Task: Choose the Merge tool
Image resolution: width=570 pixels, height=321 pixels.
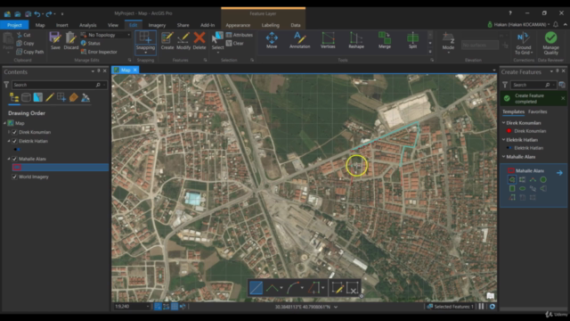Action: coord(384,40)
